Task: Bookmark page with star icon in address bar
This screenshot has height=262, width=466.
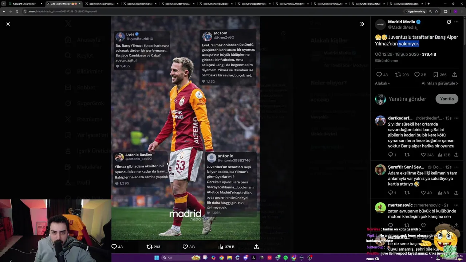Action: (x=437, y=11)
